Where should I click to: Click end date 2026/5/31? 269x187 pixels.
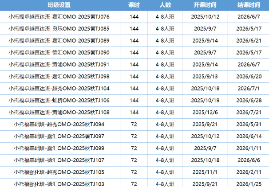tap(249, 125)
